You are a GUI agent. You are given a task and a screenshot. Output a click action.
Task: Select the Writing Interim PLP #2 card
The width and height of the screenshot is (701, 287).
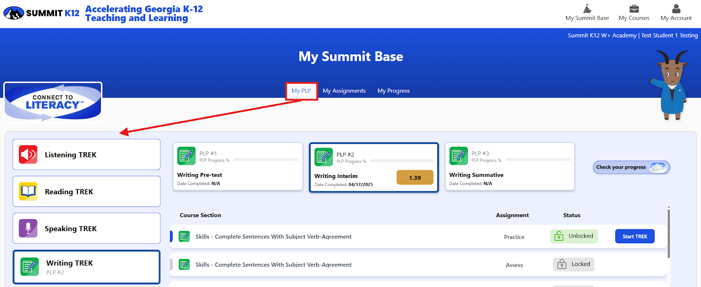pyautogui.click(x=374, y=168)
